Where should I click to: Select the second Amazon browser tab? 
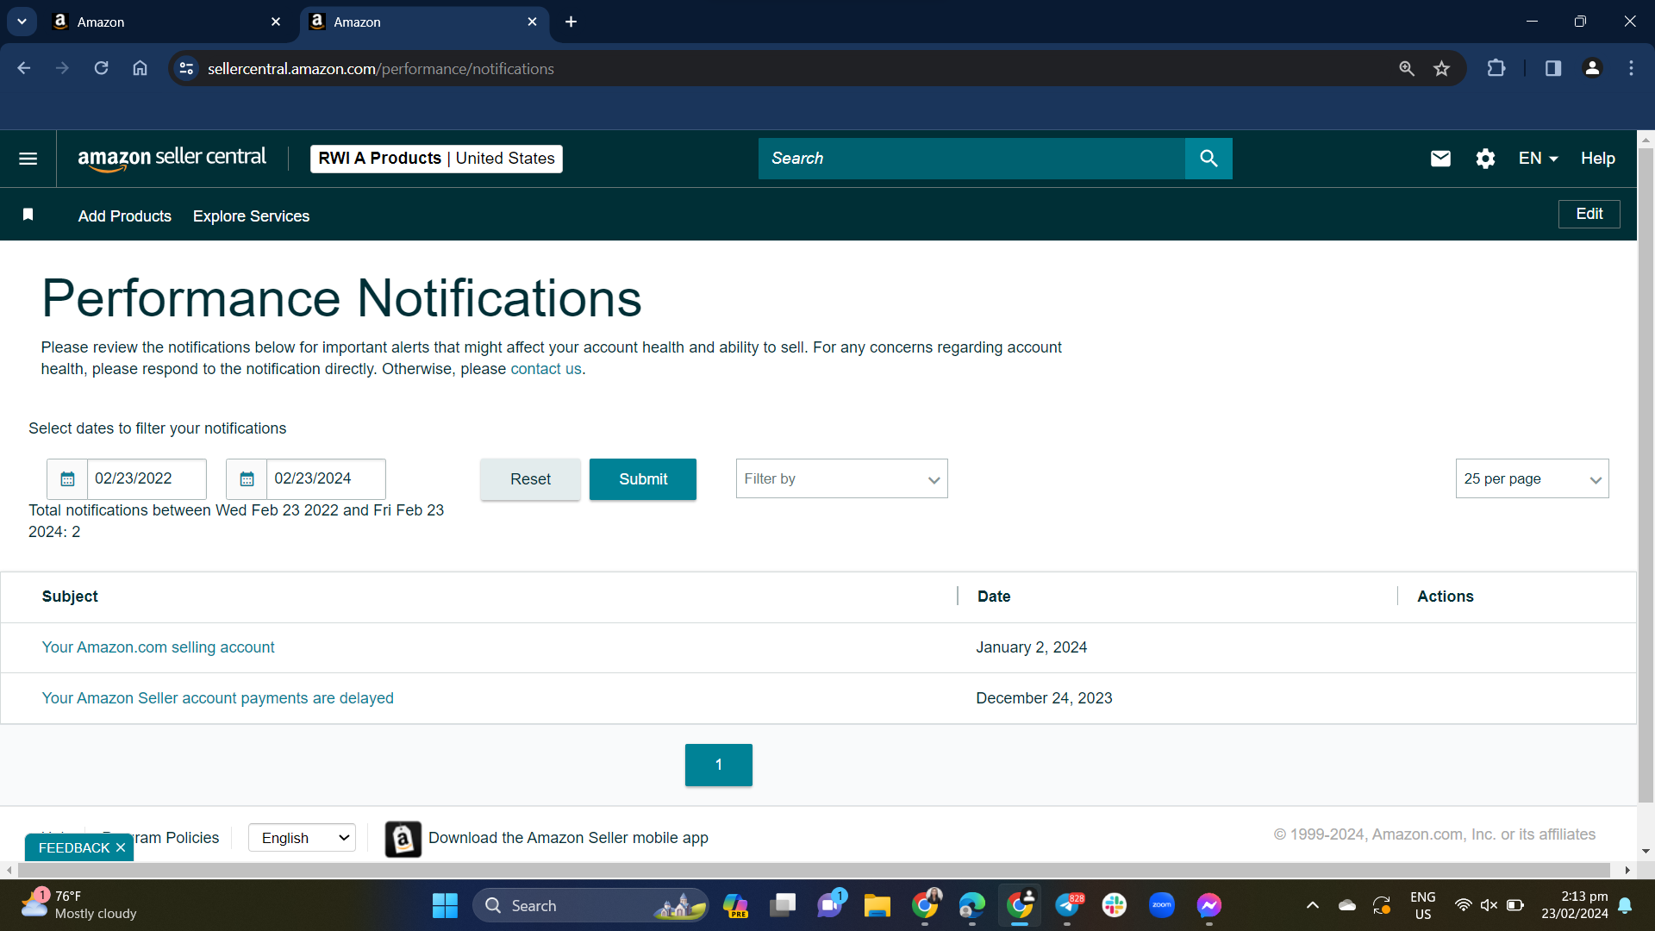(422, 22)
